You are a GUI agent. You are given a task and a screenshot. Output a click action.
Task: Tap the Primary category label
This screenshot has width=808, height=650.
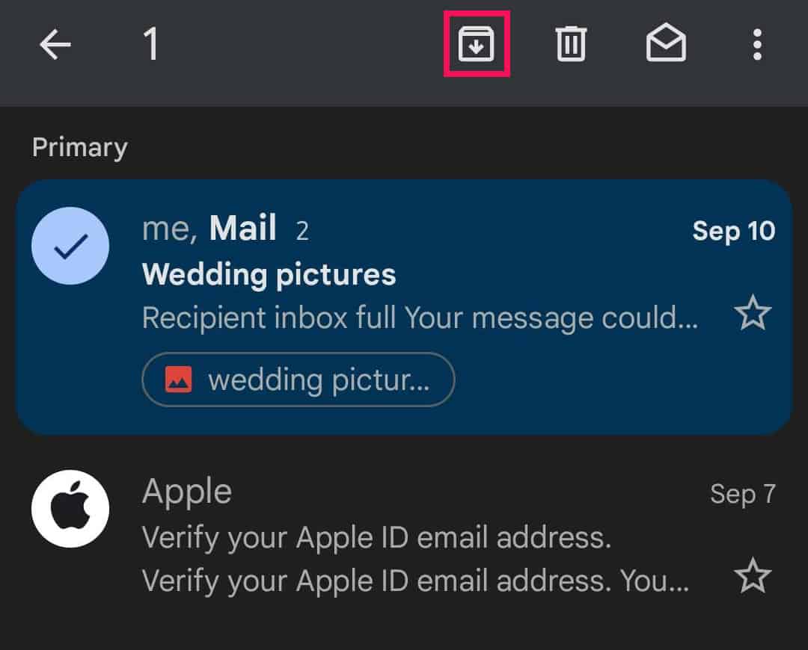79,146
